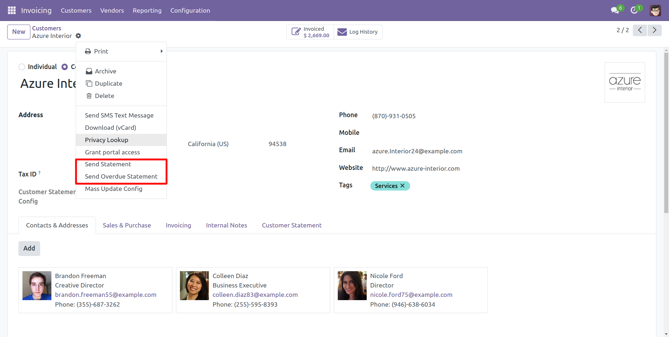Open the user avatar menu
The image size is (669, 337).
(655, 10)
